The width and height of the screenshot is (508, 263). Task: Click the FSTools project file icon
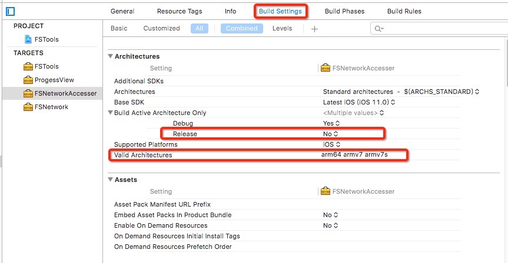[28, 39]
